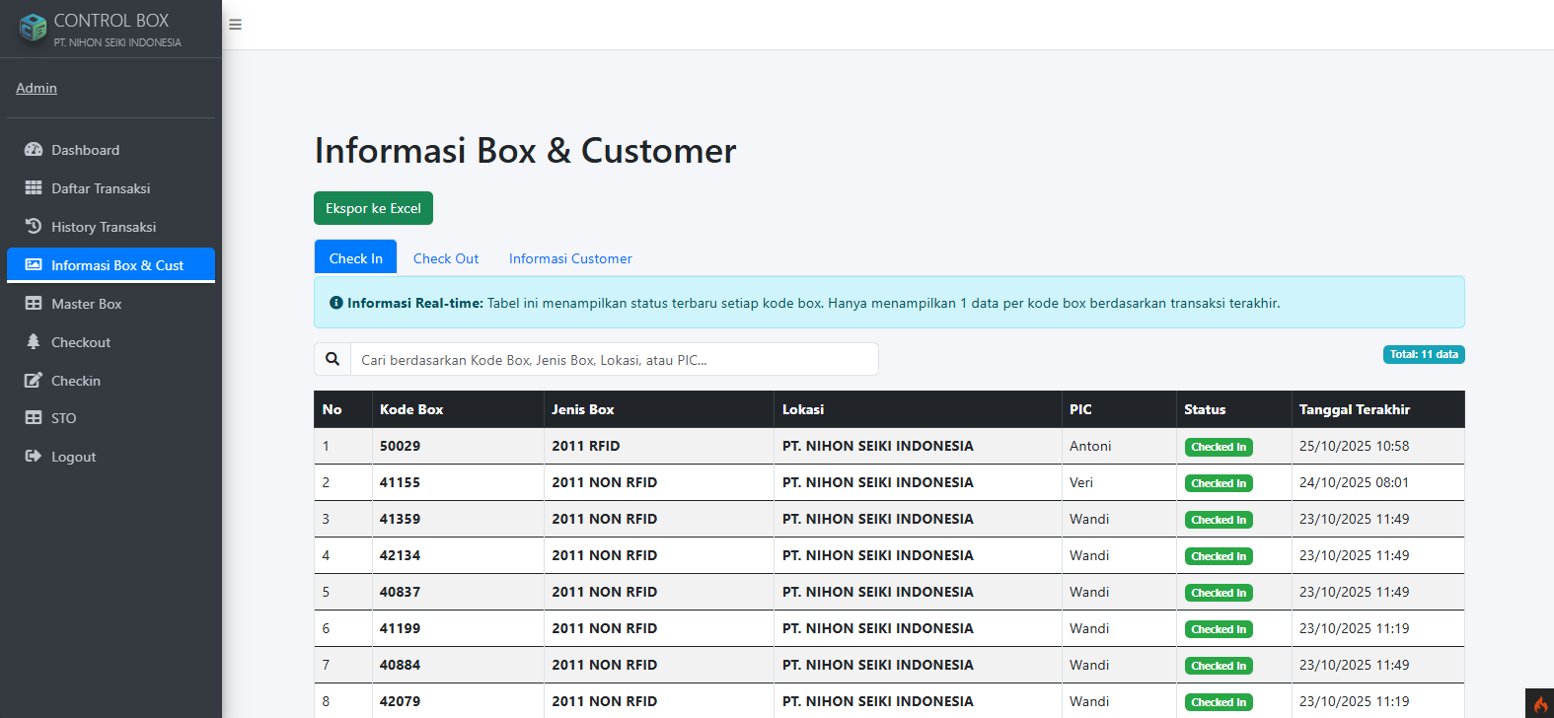Click the Daftar Transaksi table icon
Screen dimensions: 1554x718
tap(34, 188)
